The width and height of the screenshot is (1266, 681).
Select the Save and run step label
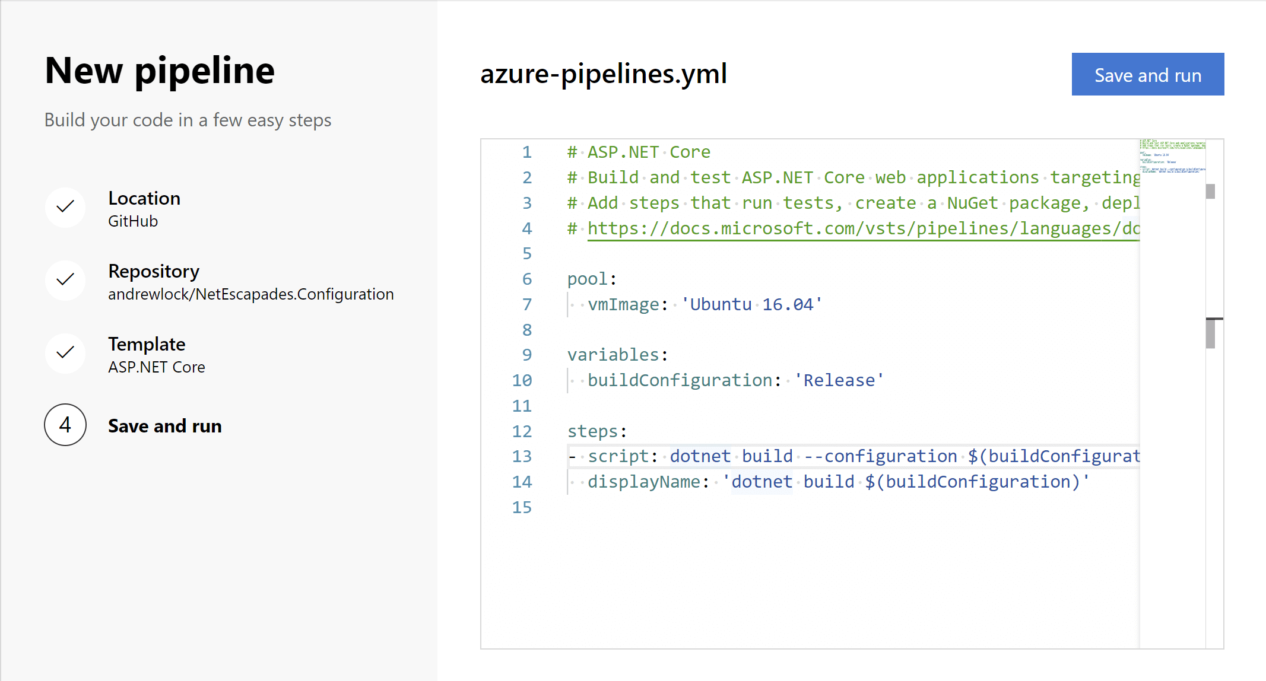(165, 426)
